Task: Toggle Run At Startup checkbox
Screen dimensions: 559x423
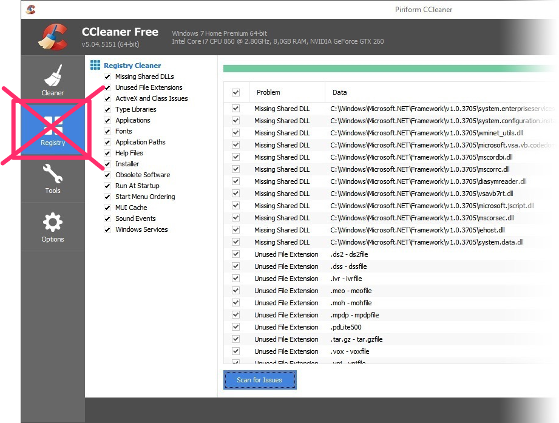Action: coord(107,186)
